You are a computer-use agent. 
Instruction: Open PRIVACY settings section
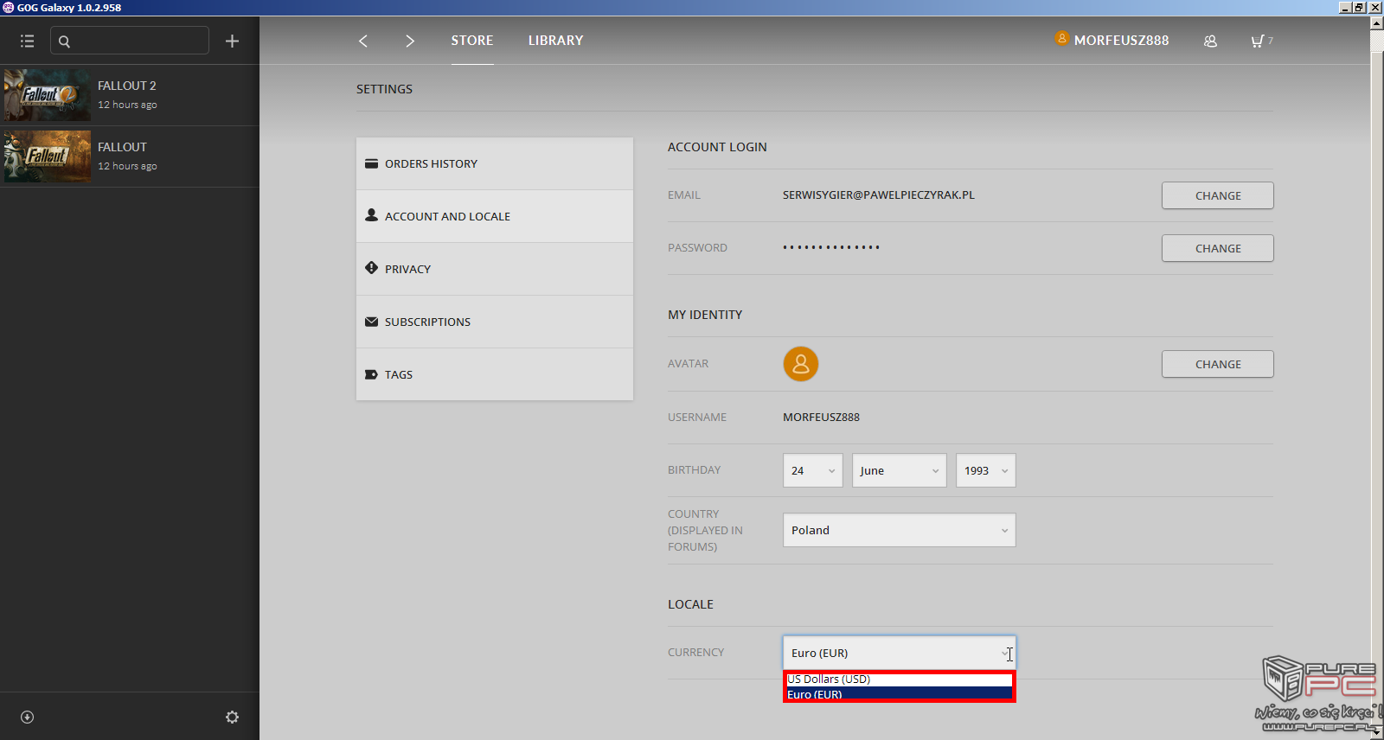[495, 269]
